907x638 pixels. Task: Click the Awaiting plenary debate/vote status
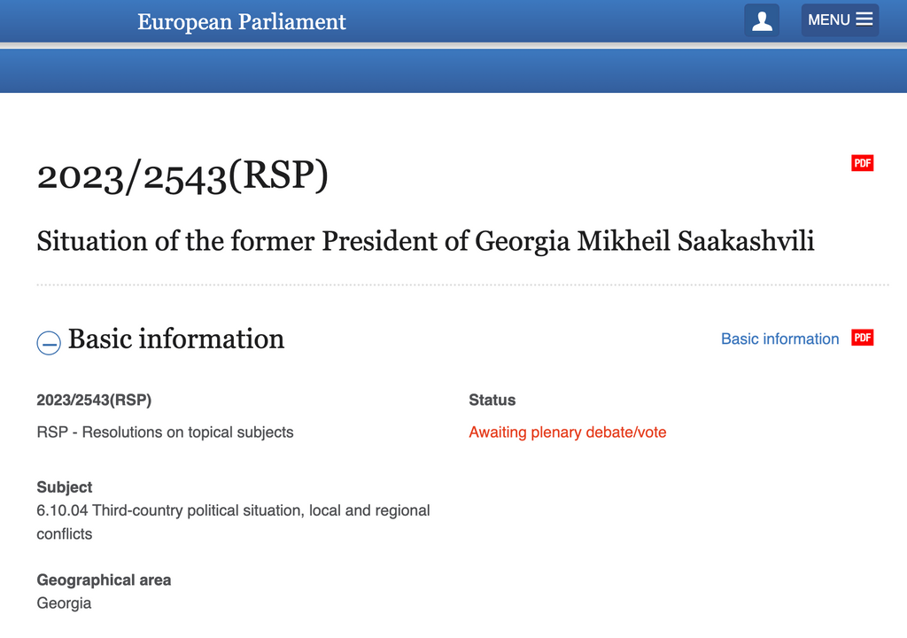567,432
